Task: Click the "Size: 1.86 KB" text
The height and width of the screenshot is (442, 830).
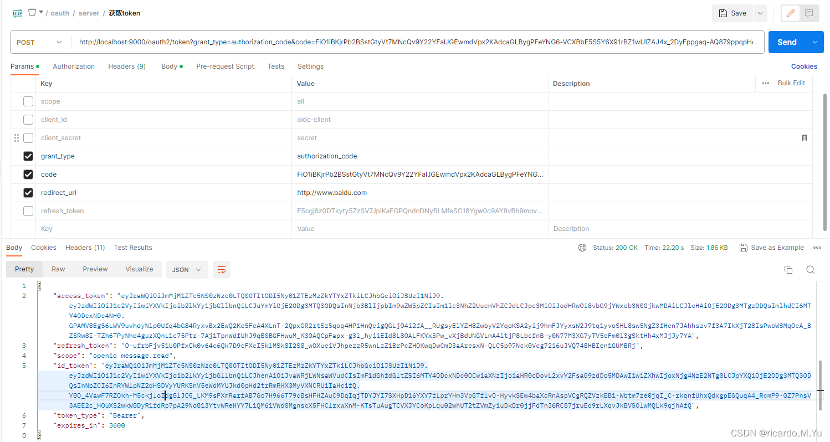Action: click(x=709, y=248)
